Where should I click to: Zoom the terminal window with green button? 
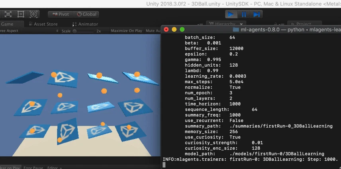coord(182,29)
